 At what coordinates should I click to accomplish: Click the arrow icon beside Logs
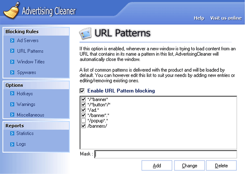pyautogui.click(x=12, y=144)
